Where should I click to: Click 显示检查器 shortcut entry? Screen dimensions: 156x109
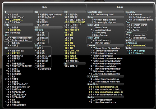(13, 71)
